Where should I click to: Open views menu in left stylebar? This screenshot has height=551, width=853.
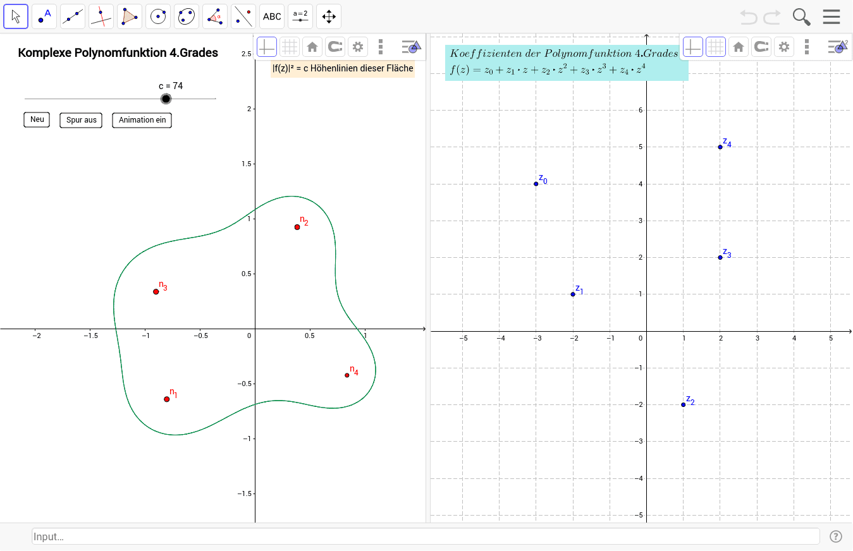(411, 46)
